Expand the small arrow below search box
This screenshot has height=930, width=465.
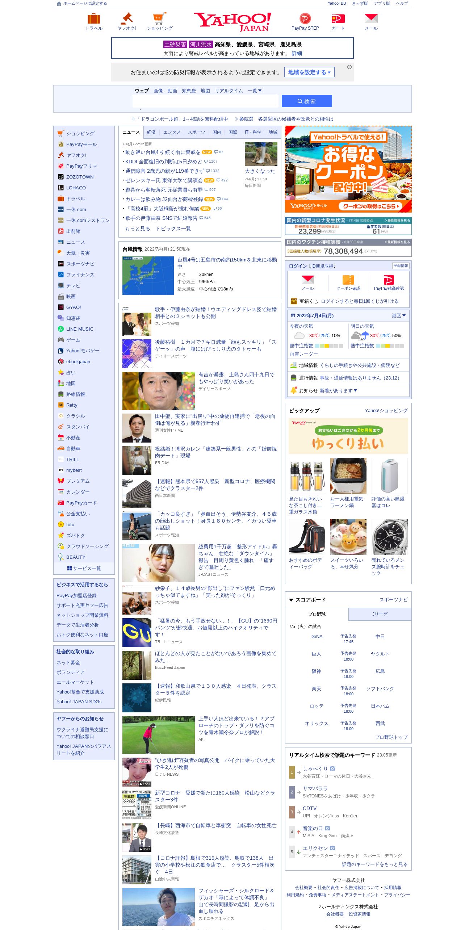click(x=141, y=109)
